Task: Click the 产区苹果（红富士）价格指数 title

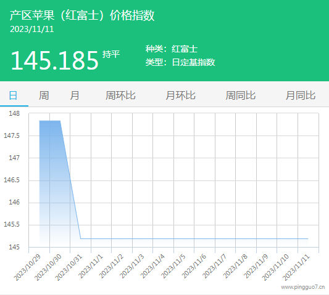Action: [82, 15]
